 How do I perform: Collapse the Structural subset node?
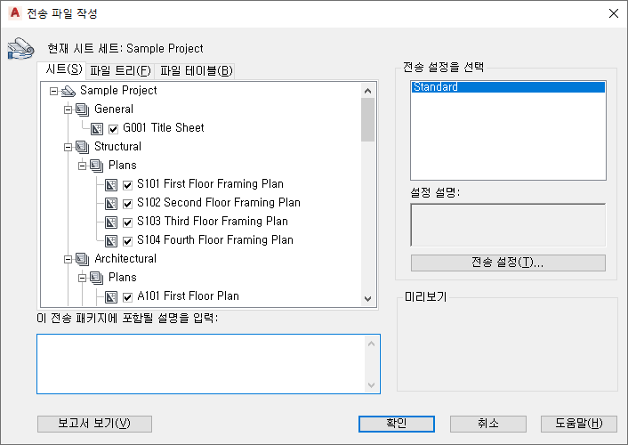pos(68,147)
